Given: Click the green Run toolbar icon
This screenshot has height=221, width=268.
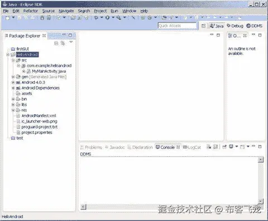Looking at the screenshot, I should point(107,18).
